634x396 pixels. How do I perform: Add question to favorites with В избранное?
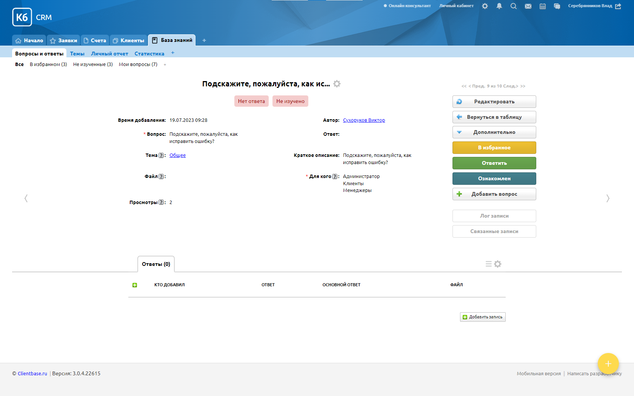tap(494, 148)
